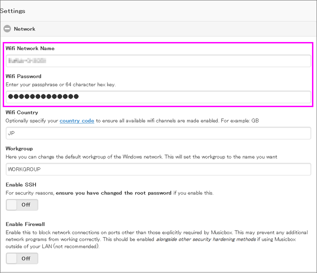Click the Network section header label
The image size is (317, 273).
[x=24, y=29]
